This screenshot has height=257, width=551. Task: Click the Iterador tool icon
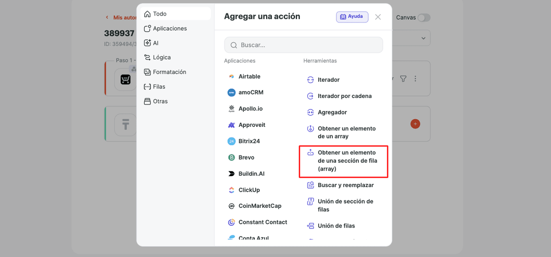point(310,80)
